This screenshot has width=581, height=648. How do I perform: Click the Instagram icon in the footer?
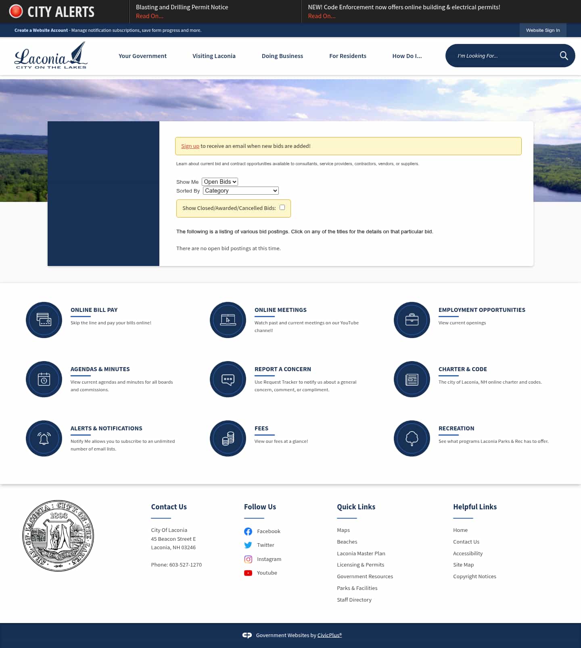click(248, 559)
